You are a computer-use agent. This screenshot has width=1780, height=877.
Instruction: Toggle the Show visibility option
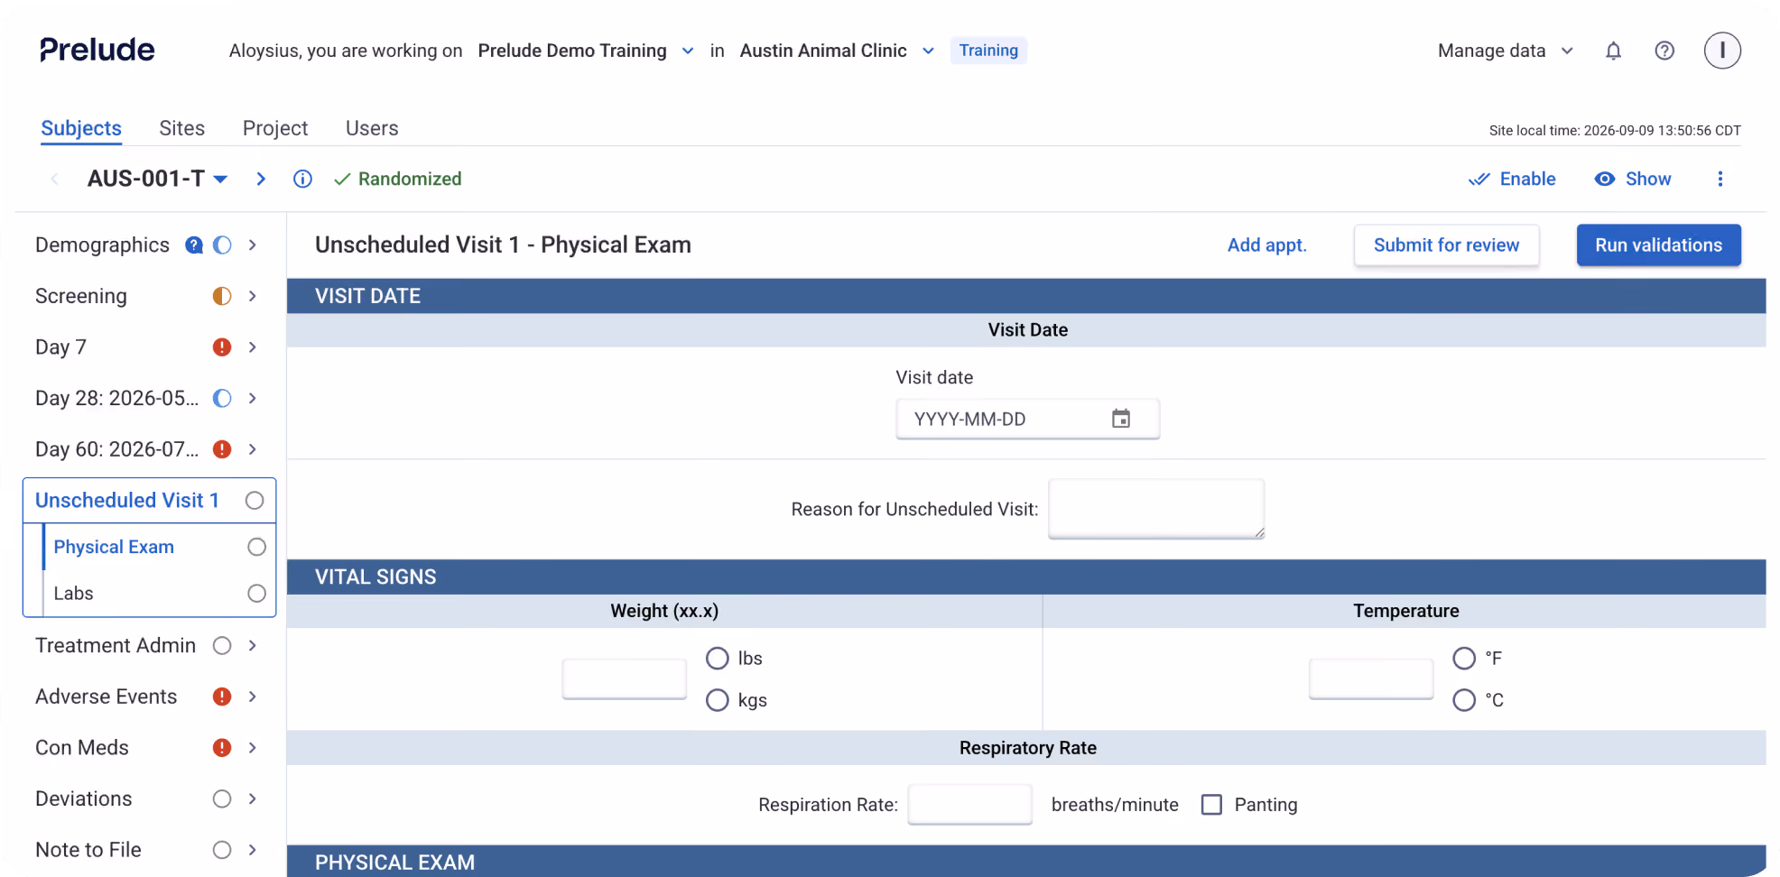1633,179
